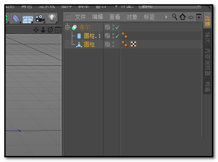Screen dimensions: 218x162
Task: Open the 界面 layout dropdown
Action: (x=170, y=6)
